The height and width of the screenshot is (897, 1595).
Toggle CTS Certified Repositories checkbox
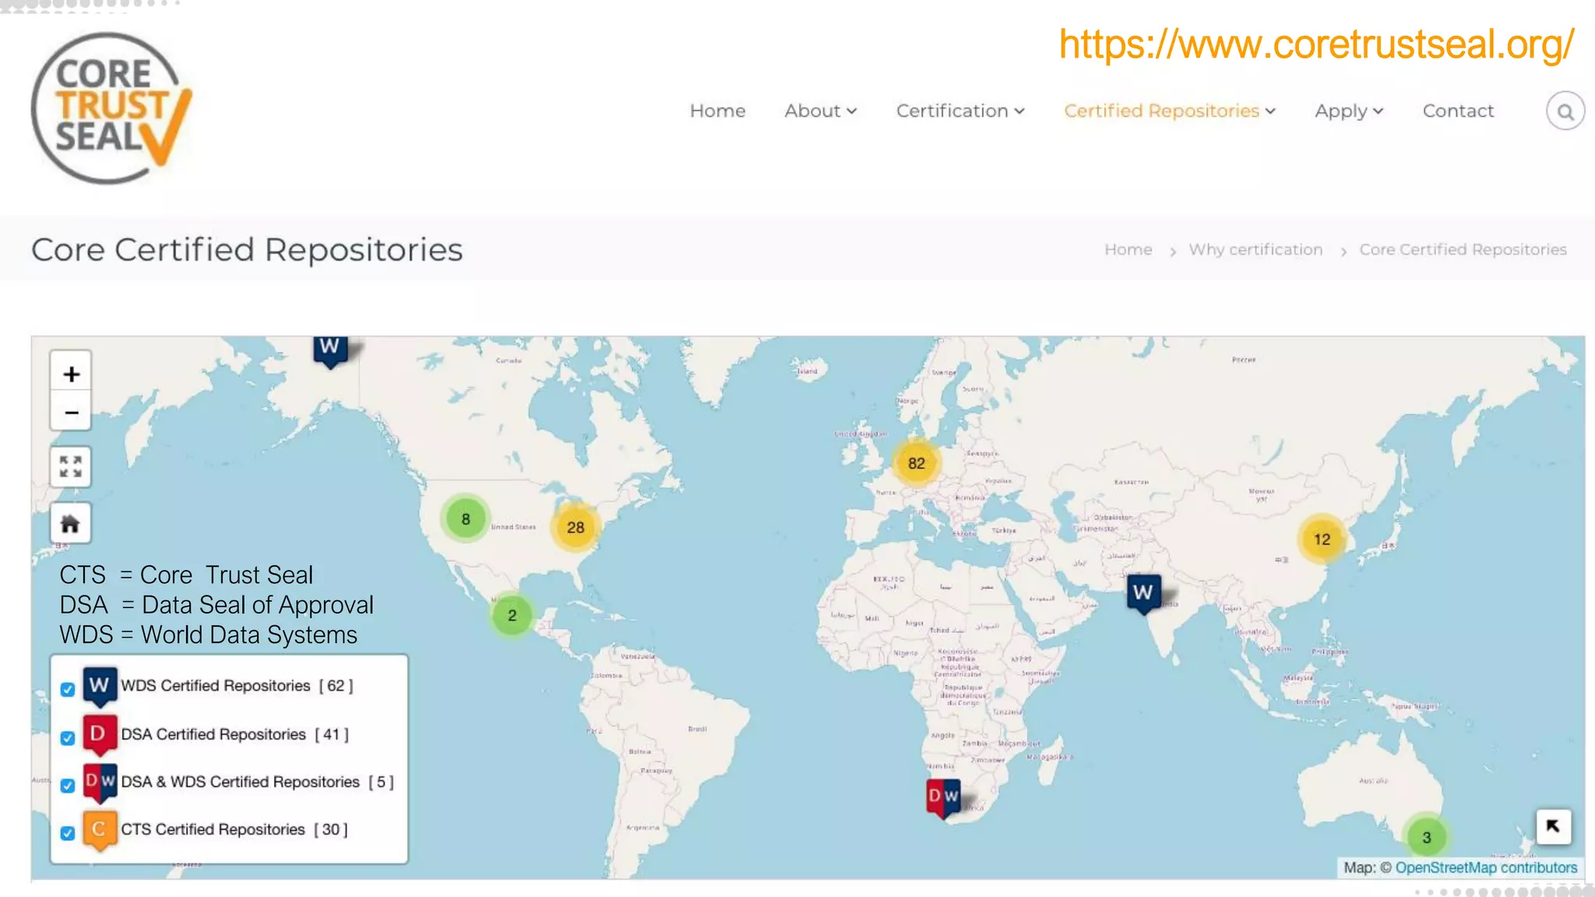click(x=68, y=833)
